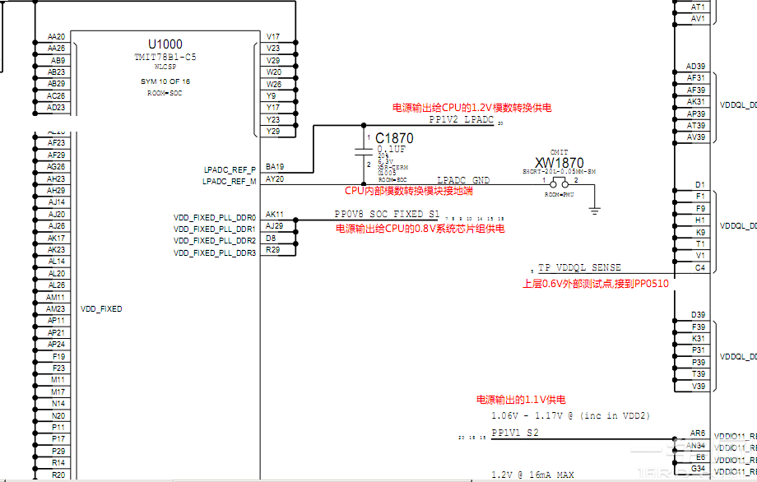The image size is (757, 482).
Task: Click pin BA19 on the U1000 chip
Action: pos(274,167)
